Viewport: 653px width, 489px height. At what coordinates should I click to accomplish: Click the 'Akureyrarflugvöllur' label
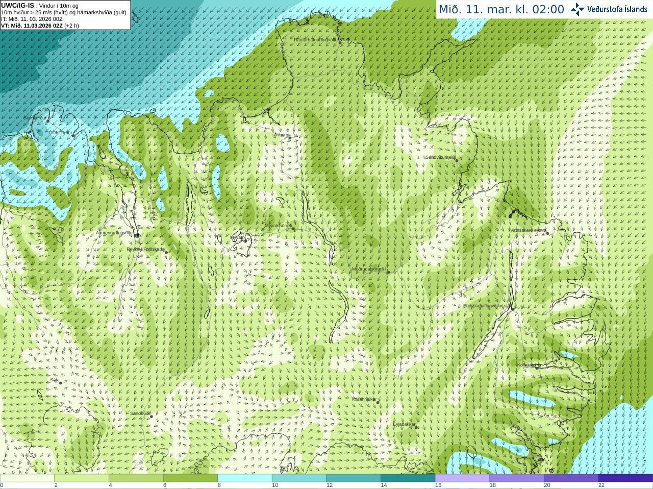click(x=115, y=232)
